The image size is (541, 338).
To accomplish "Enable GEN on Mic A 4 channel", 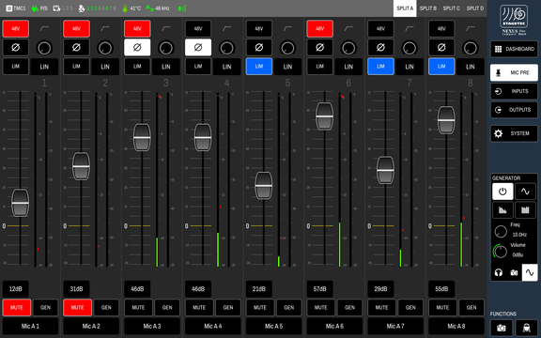I will click(x=228, y=308).
